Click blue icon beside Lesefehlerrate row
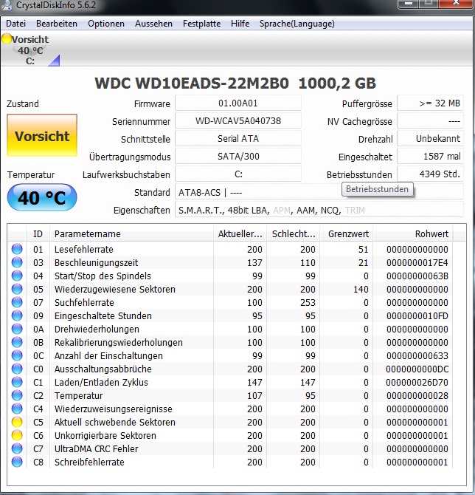The image size is (475, 495). [x=17, y=250]
